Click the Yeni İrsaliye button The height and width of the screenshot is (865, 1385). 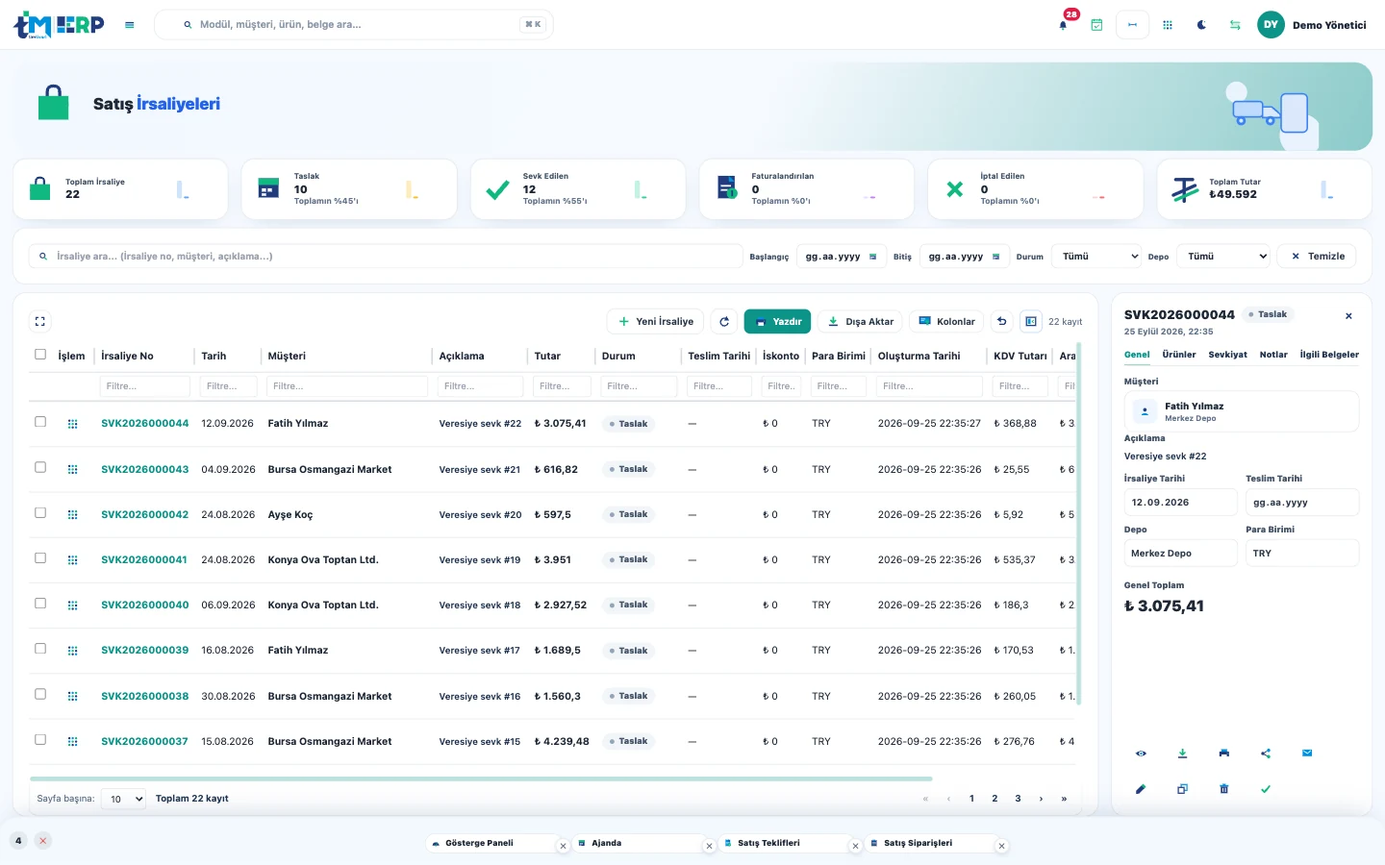coord(656,322)
